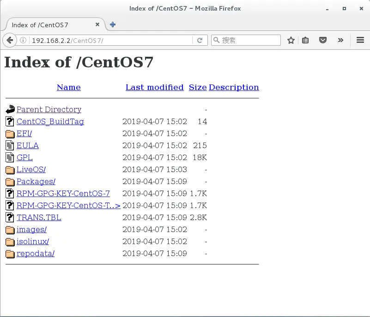The width and height of the screenshot is (370, 317).
Task: Bookmark this page with the star icon
Action: coord(291,40)
